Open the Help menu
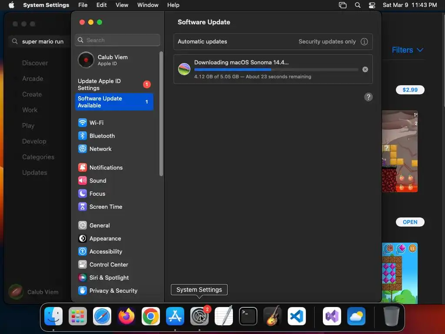The width and height of the screenshot is (445, 334). point(173,5)
